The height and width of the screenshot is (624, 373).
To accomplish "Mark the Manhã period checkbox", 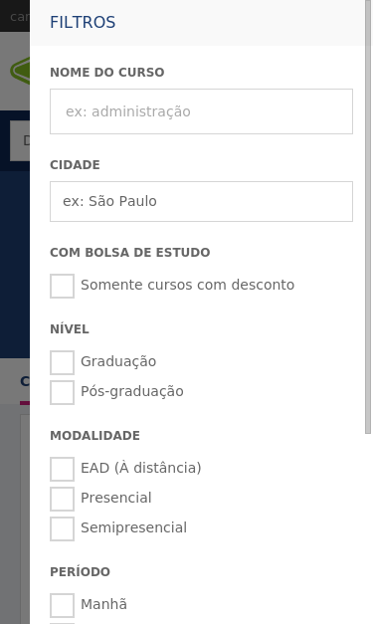I will (62, 605).
